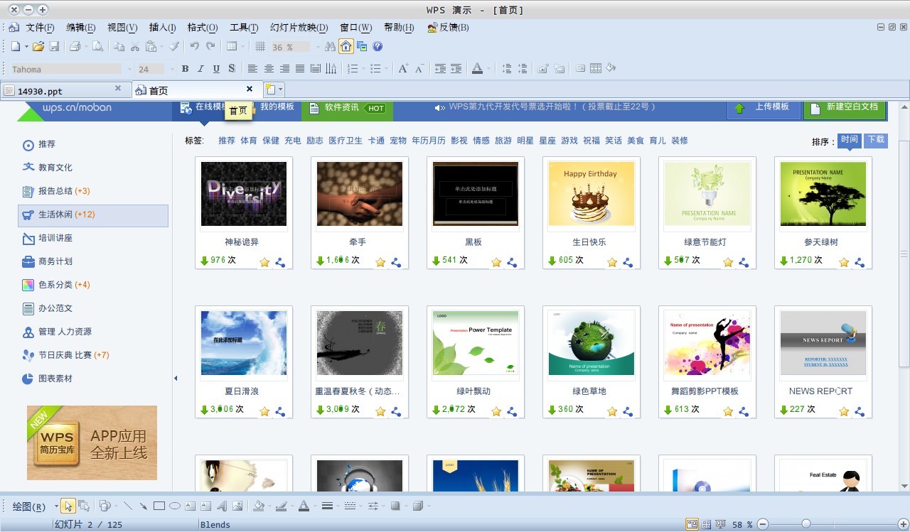This screenshot has width=910, height=532.
Task: Align text to center
Action: [x=269, y=69]
